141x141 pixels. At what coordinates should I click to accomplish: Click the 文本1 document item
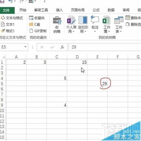pos(8,25)
